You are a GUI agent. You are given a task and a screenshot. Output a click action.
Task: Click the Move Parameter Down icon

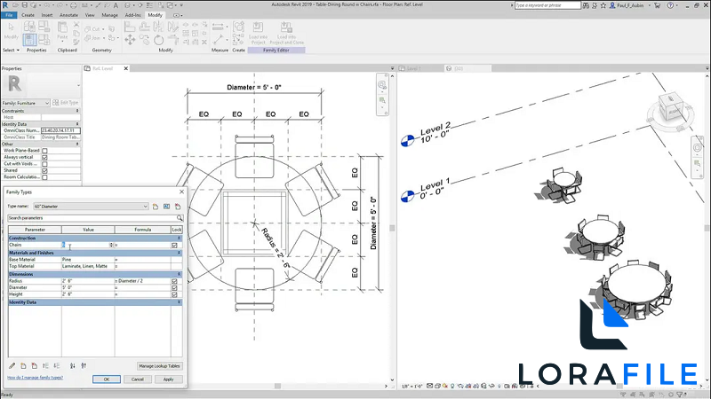[57, 365]
